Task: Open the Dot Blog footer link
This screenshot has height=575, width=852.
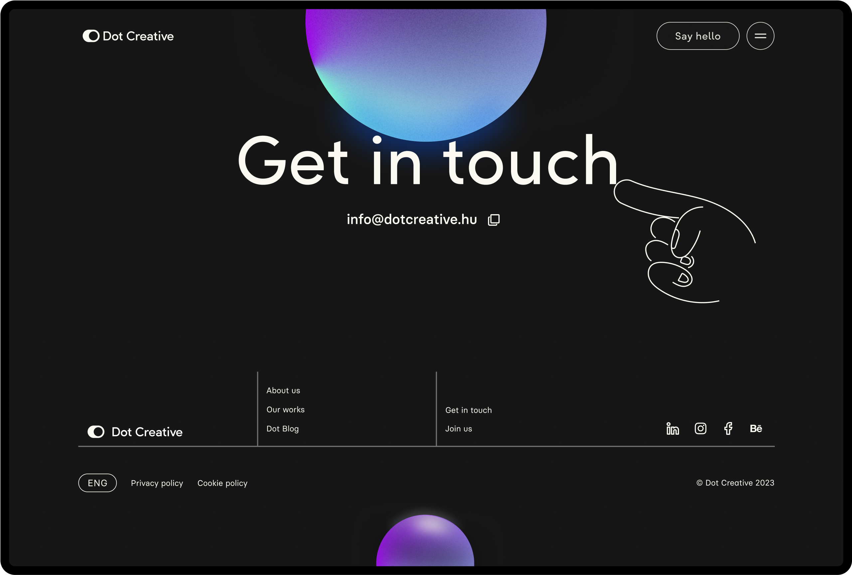Action: [282, 428]
